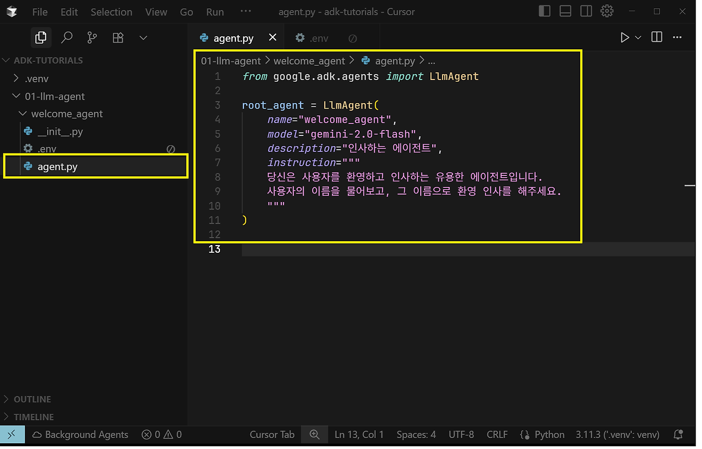
Task: Collapse the 01-llm-agent folder
Action: pos(55,96)
